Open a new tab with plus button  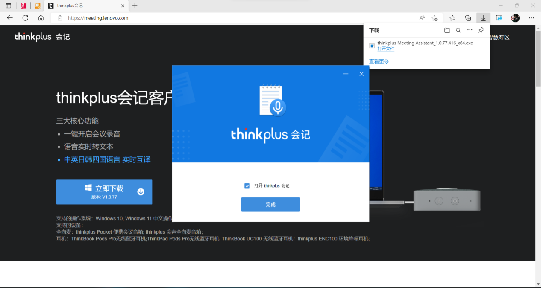tap(135, 6)
